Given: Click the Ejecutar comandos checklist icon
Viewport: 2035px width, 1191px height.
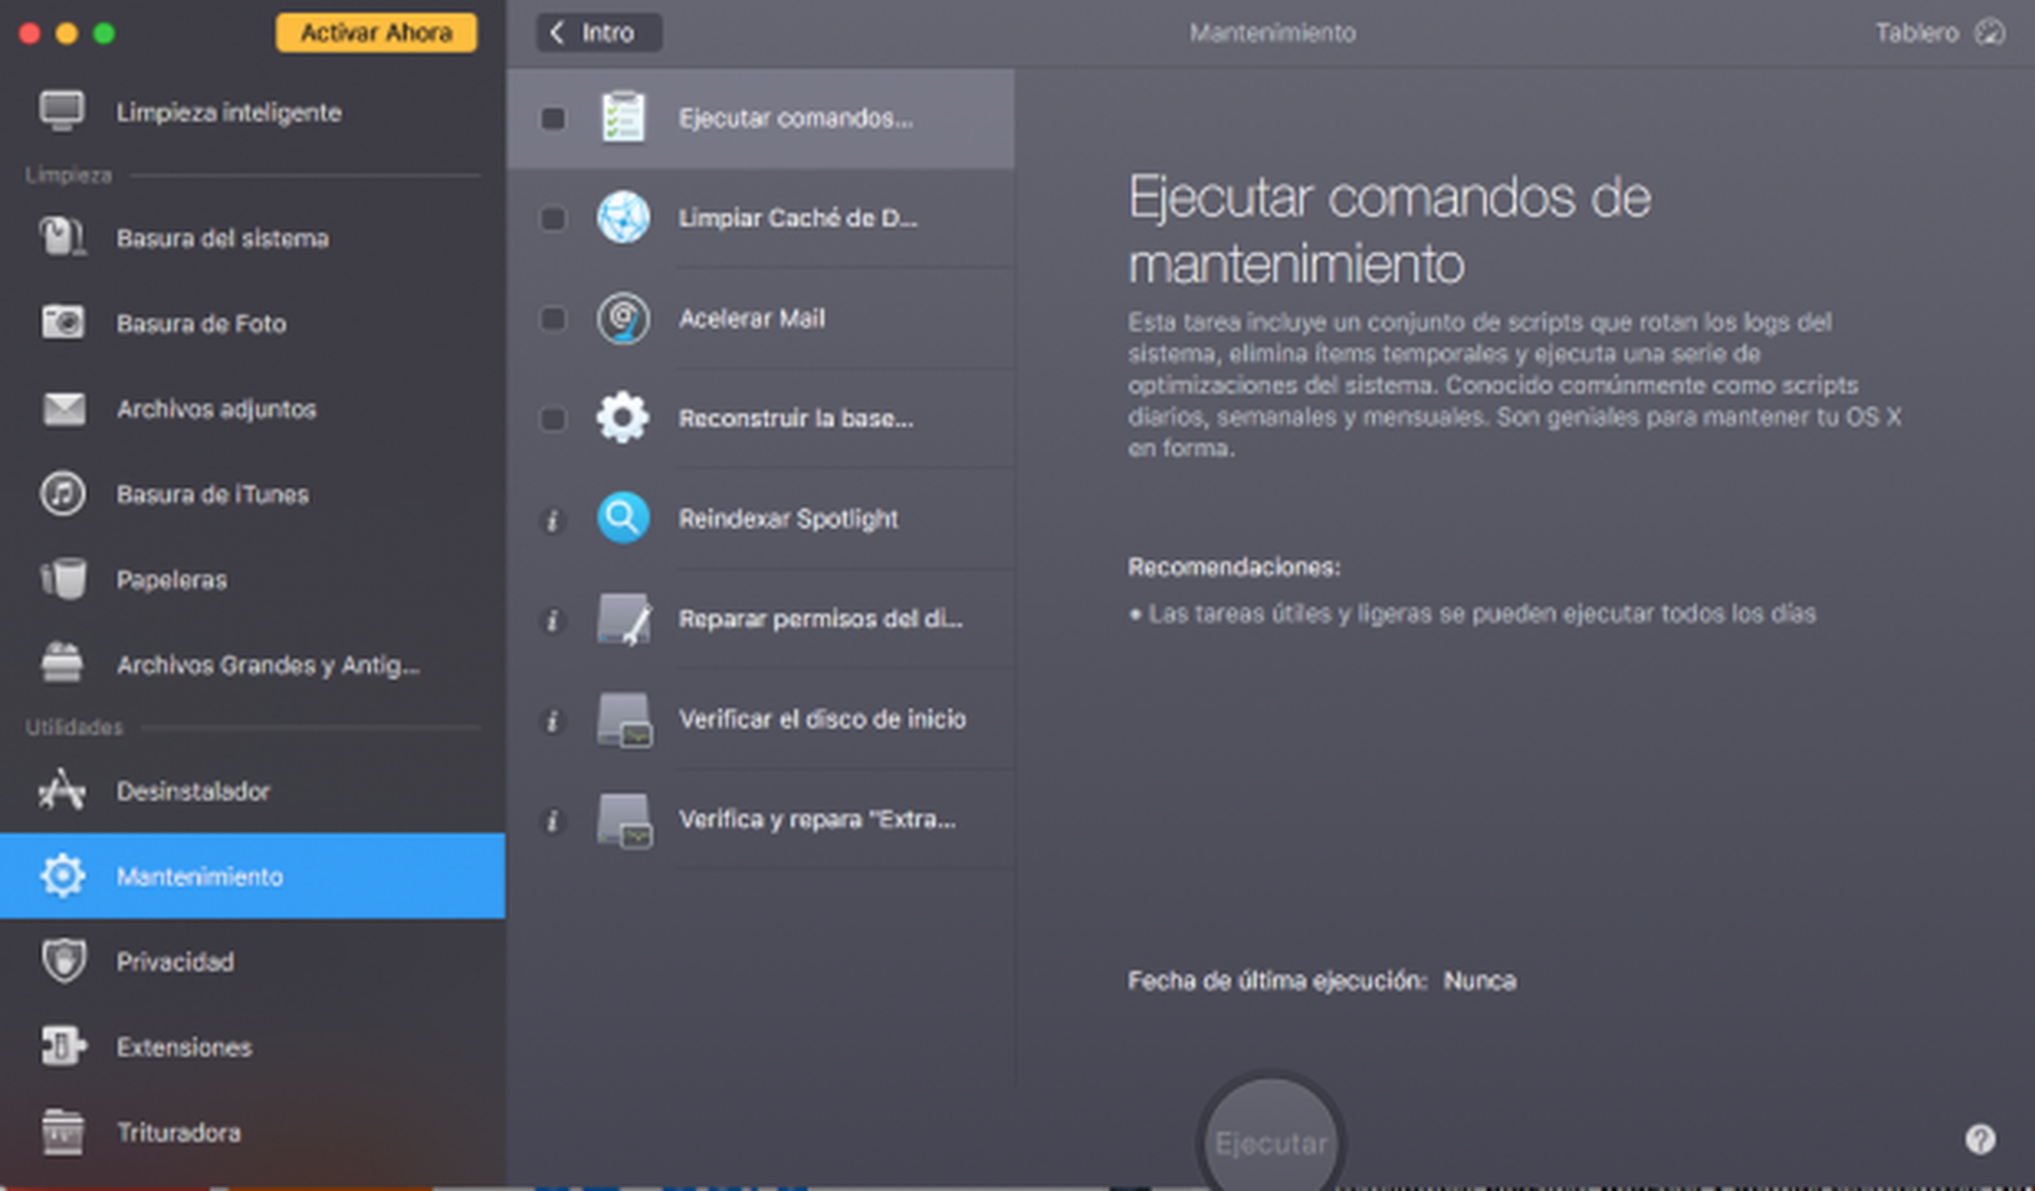Looking at the screenshot, I should (x=623, y=118).
